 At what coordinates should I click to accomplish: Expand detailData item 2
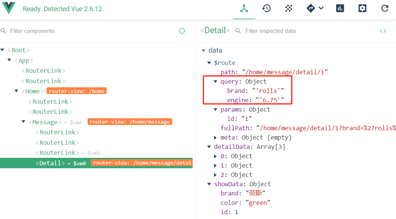point(216,175)
